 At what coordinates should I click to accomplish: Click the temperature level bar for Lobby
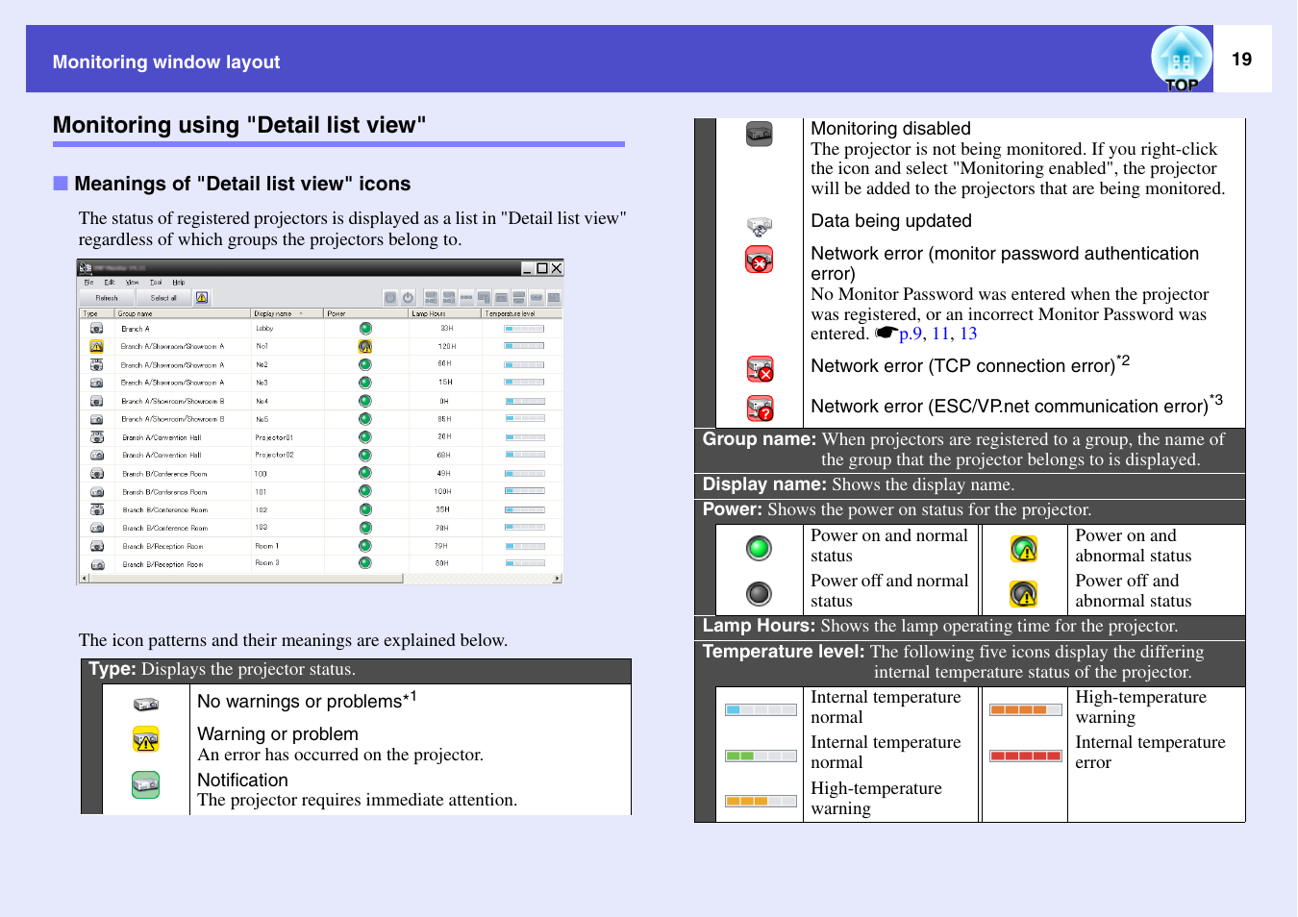tap(524, 329)
